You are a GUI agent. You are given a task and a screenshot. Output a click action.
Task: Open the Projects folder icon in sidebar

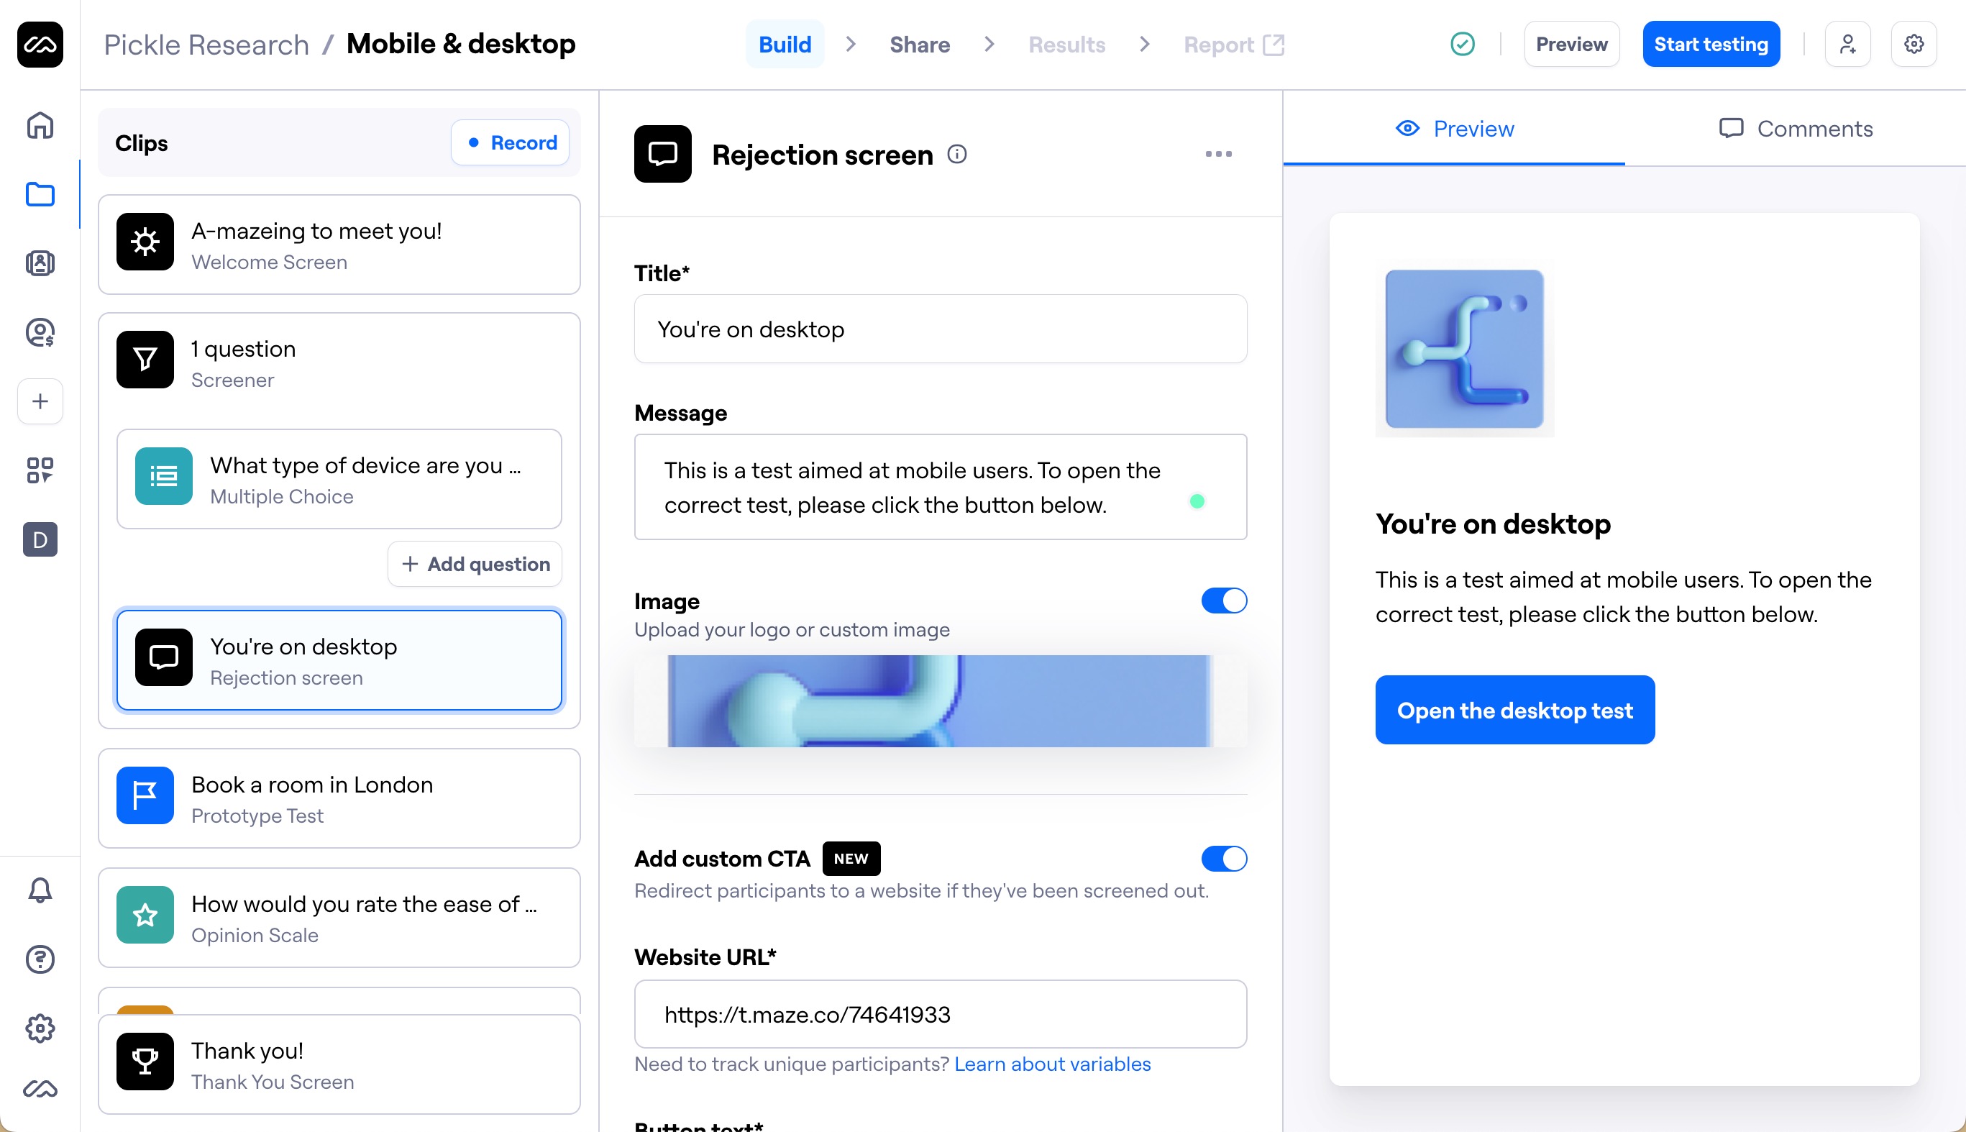(40, 194)
